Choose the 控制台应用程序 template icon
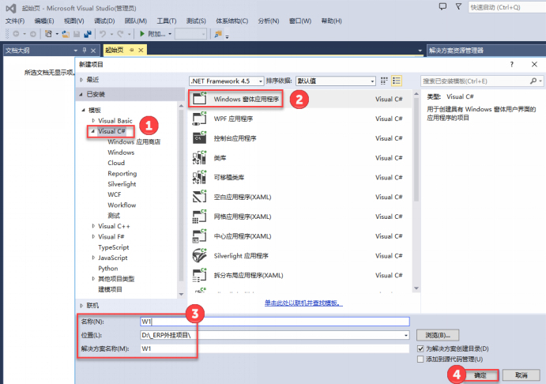The width and height of the screenshot is (546, 384). click(x=199, y=138)
